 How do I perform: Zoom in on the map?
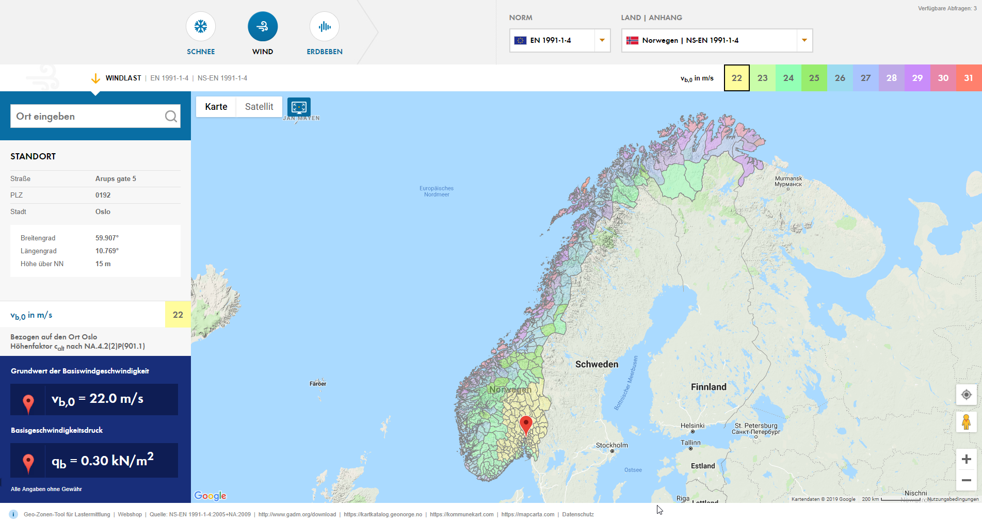tap(967, 459)
